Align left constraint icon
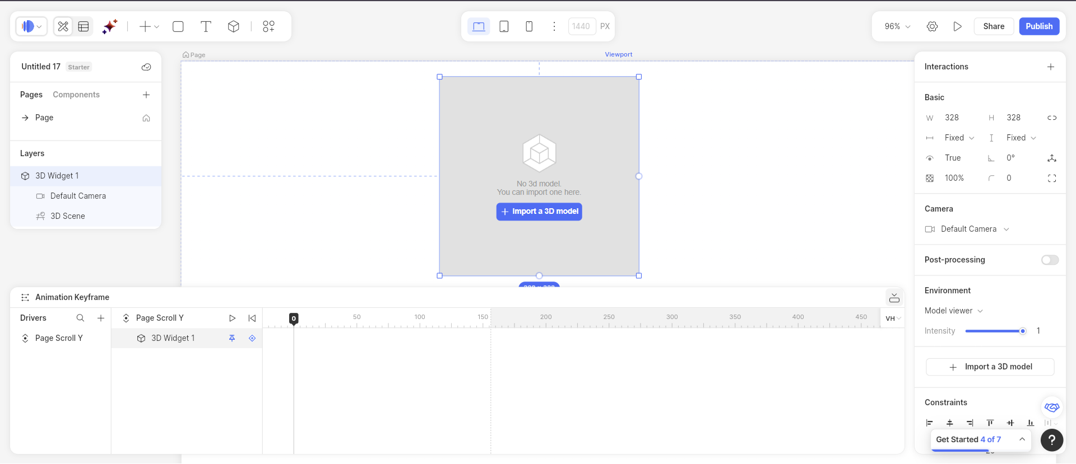Viewport: 1076px width, 464px height. click(x=930, y=423)
